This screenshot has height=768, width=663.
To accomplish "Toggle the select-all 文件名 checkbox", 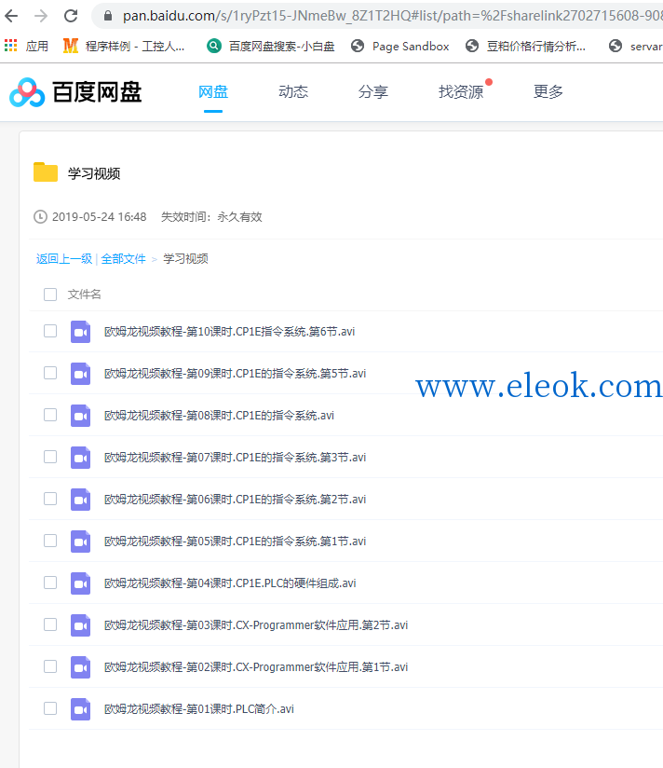I will 50,295.
